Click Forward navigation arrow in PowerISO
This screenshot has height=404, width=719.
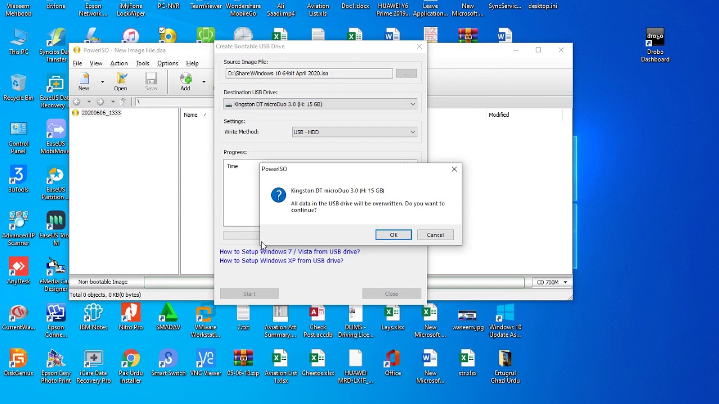[x=100, y=102]
